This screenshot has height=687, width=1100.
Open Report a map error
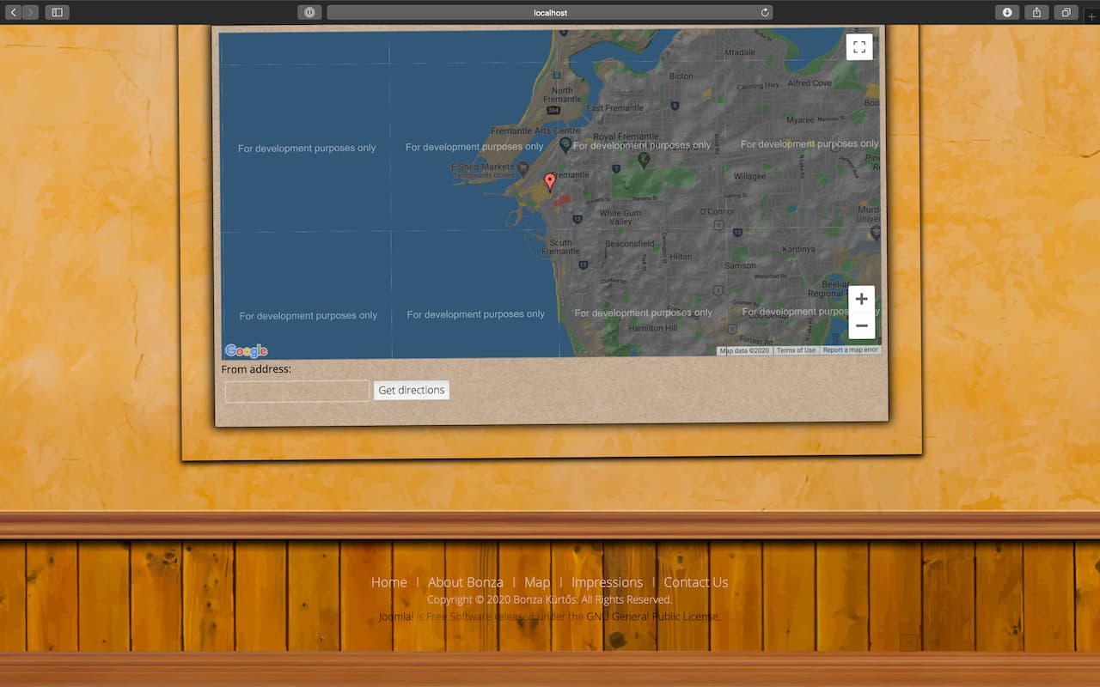(851, 350)
